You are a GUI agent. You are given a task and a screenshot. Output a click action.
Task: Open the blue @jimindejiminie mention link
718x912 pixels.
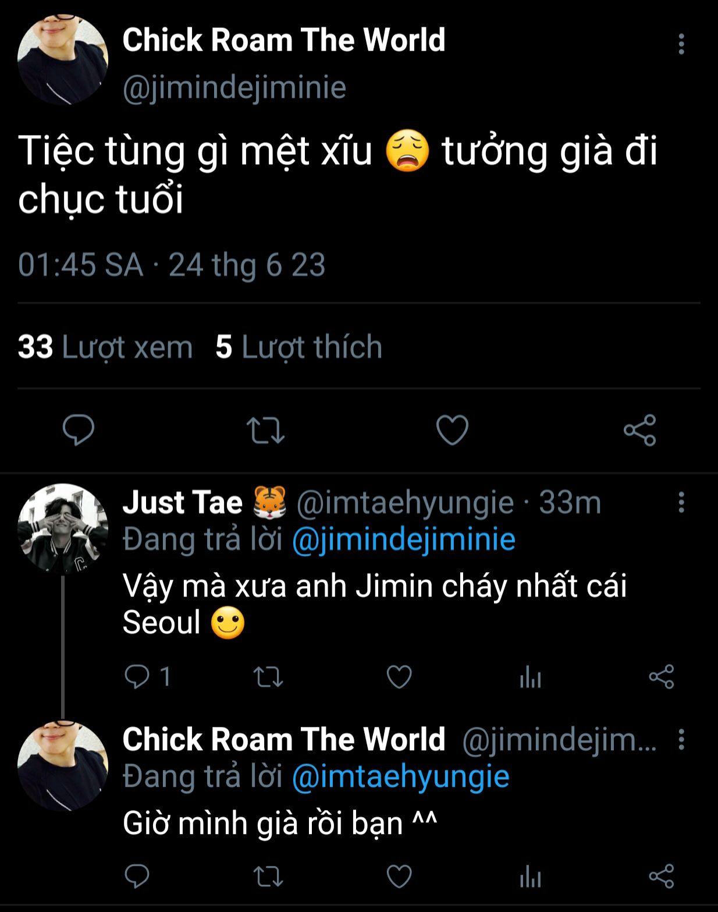pyautogui.click(x=403, y=540)
